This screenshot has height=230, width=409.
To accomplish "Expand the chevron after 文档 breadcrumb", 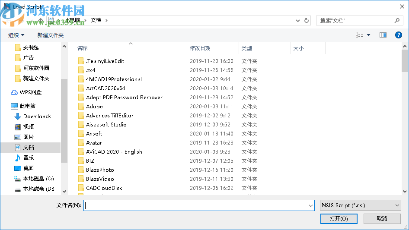I will click(x=106, y=20).
